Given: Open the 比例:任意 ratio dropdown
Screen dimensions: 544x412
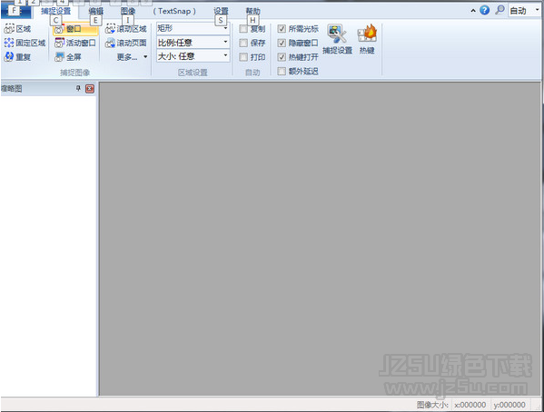Looking at the screenshot, I should 193,43.
